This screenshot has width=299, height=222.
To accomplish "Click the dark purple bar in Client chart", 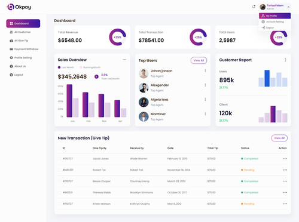I will (273, 114).
